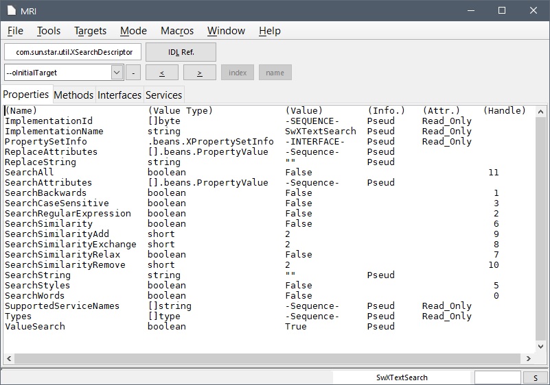Go back with the < button
The image size is (550, 385).
(x=162, y=73)
